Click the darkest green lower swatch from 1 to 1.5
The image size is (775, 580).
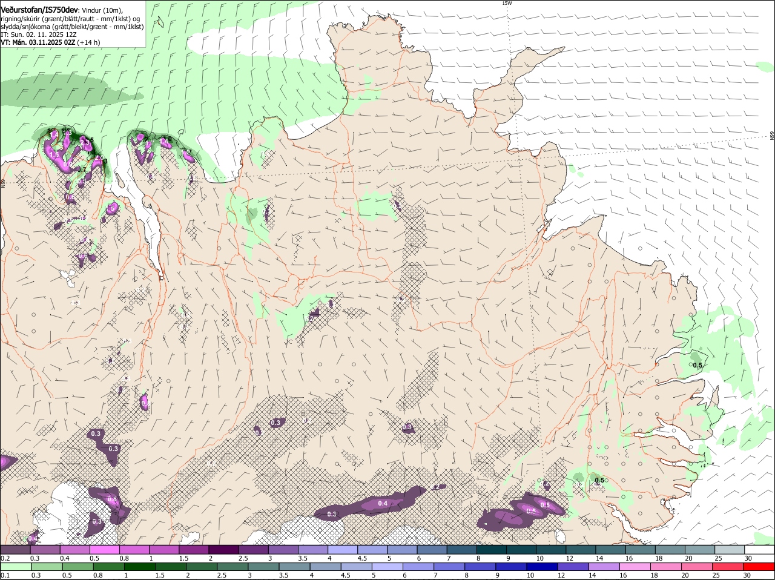[139, 567]
